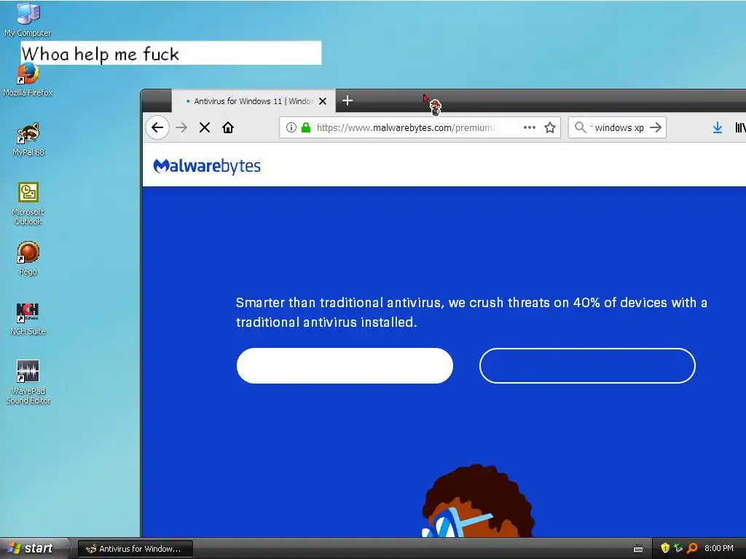Close the Antivirus for Windows 11 tab
This screenshot has height=559, width=746.
click(x=323, y=101)
